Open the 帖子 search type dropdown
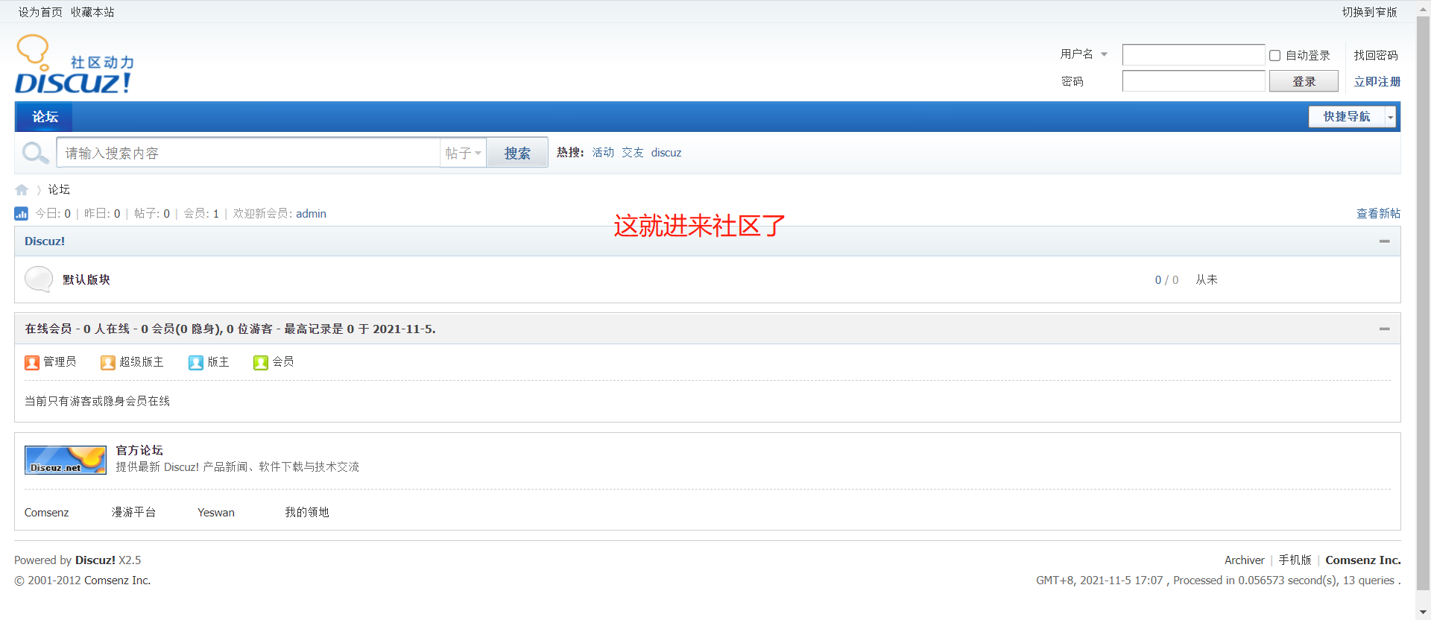 (463, 153)
